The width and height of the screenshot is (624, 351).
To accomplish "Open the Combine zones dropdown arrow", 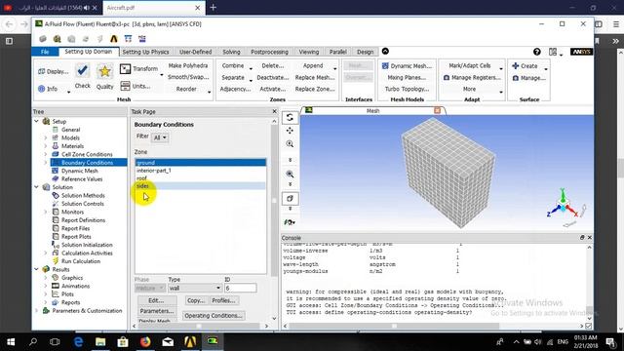I will (251, 69).
